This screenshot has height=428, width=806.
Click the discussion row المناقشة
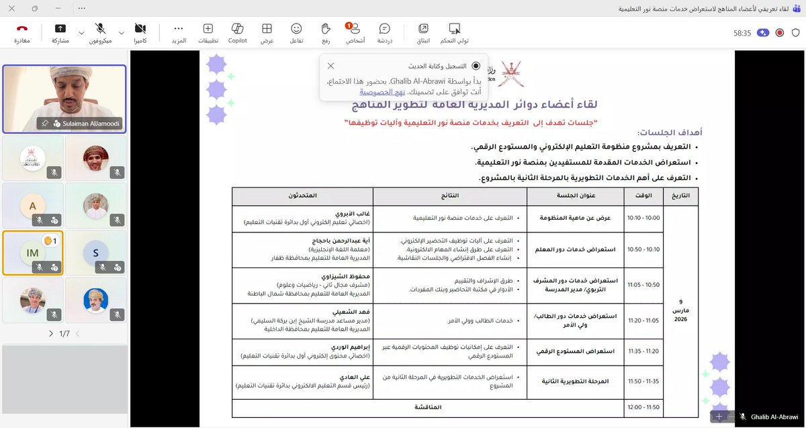click(x=427, y=407)
